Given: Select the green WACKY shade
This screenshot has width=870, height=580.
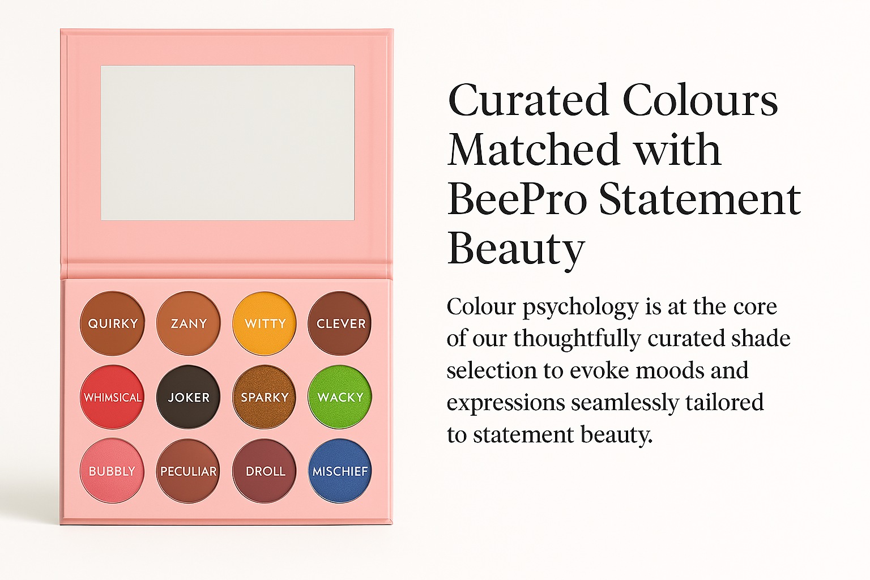Looking at the screenshot, I should (340, 397).
